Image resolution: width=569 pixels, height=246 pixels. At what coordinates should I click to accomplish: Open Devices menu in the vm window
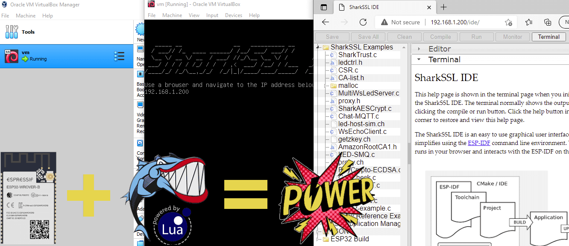[234, 15]
